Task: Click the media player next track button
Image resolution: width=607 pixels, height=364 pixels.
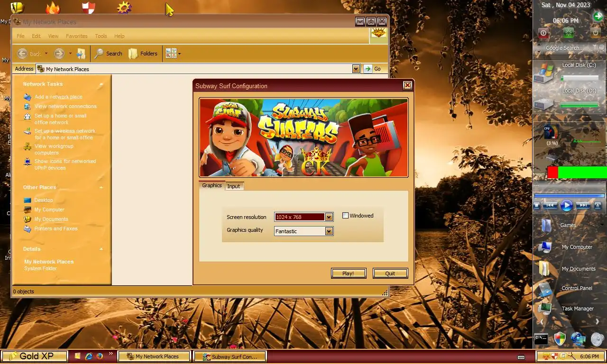Action: [583, 206]
